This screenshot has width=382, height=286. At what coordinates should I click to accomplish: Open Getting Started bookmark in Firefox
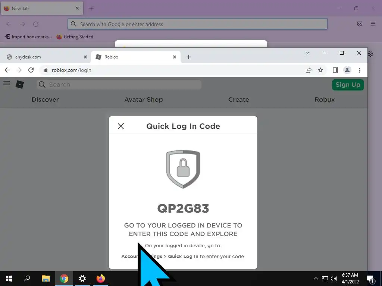click(x=75, y=37)
